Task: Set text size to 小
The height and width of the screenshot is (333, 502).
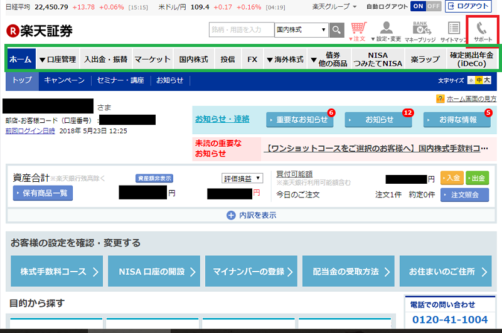Action: tap(471, 80)
